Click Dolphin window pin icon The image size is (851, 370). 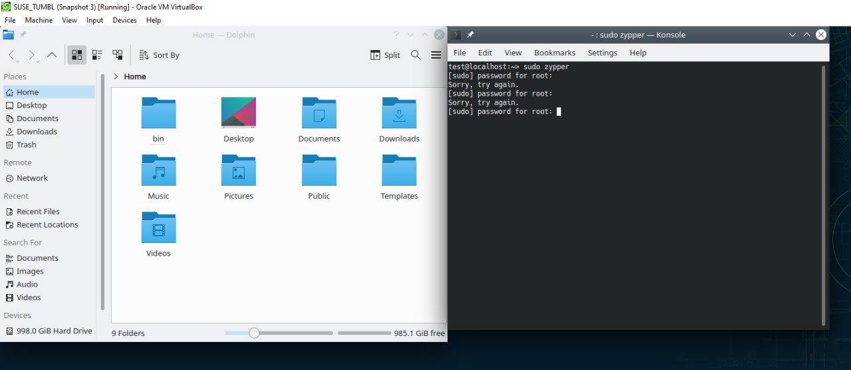pos(23,35)
